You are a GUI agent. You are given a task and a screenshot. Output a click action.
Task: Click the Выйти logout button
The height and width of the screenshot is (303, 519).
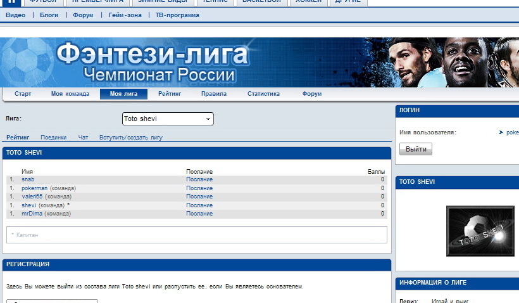[416, 149]
